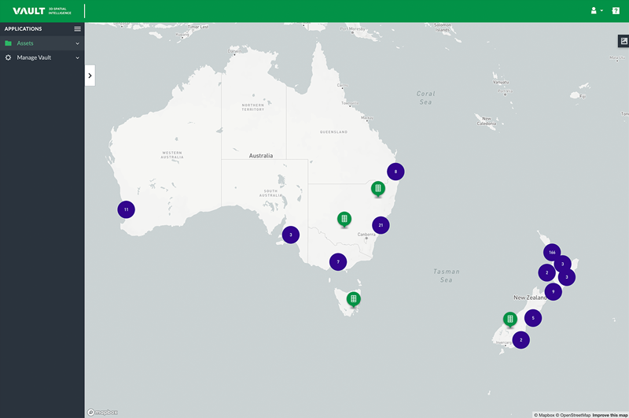Expand the side panel arrow tab
The image size is (629, 418).
[90, 76]
